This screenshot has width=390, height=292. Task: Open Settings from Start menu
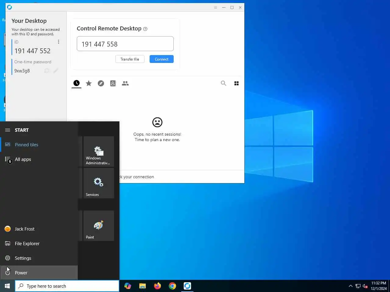pyautogui.click(x=39, y=258)
